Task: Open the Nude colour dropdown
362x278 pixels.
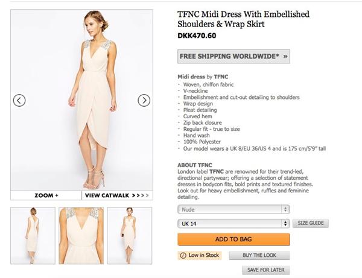Action: pyautogui.click(x=233, y=210)
